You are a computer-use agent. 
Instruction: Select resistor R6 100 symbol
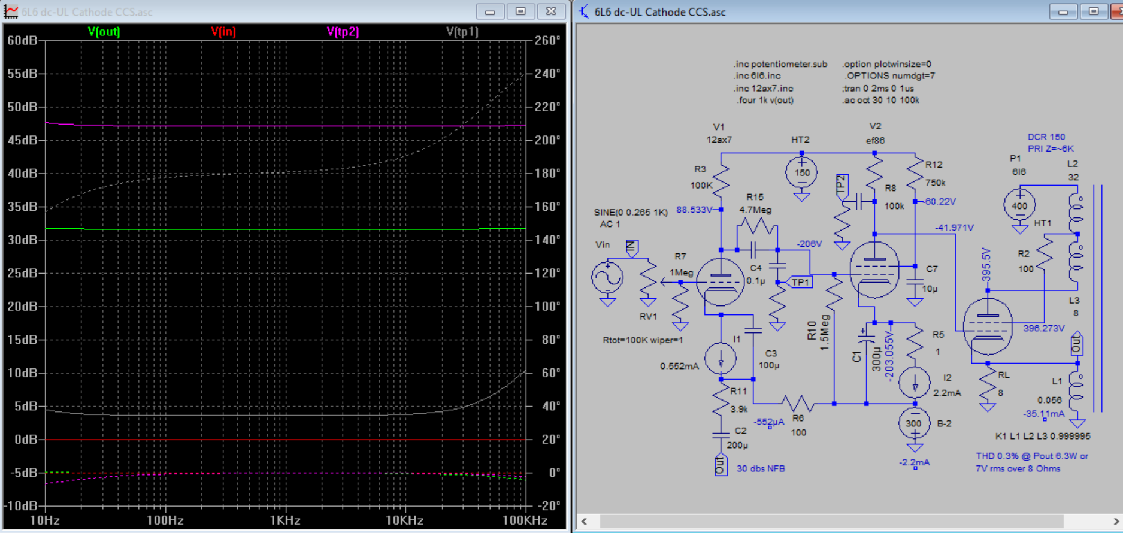coord(797,403)
